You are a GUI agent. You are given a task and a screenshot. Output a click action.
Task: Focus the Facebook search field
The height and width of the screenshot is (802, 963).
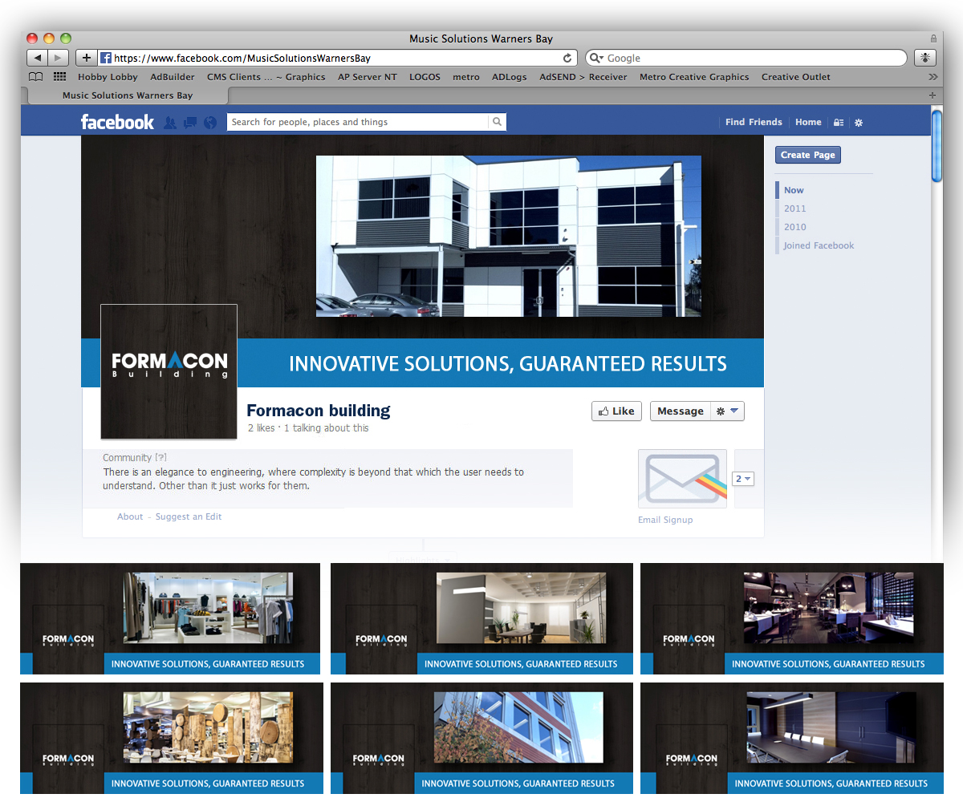pyautogui.click(x=358, y=122)
